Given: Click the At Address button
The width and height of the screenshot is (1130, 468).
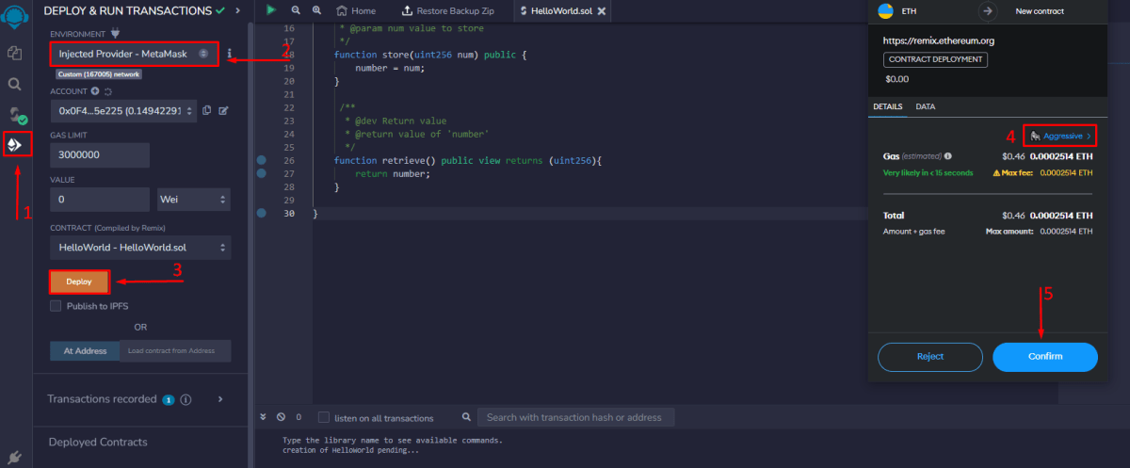Looking at the screenshot, I should pos(85,350).
